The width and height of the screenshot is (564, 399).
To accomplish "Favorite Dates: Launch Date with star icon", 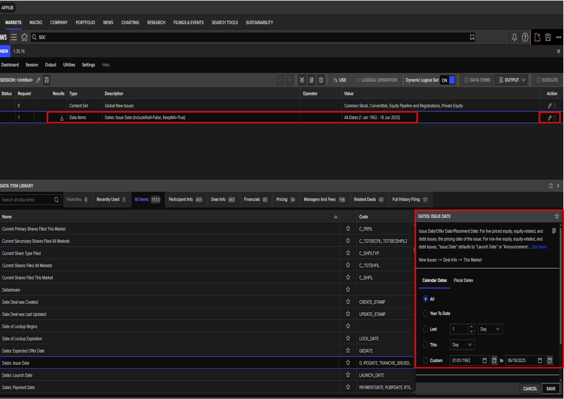I will pos(348,375).
